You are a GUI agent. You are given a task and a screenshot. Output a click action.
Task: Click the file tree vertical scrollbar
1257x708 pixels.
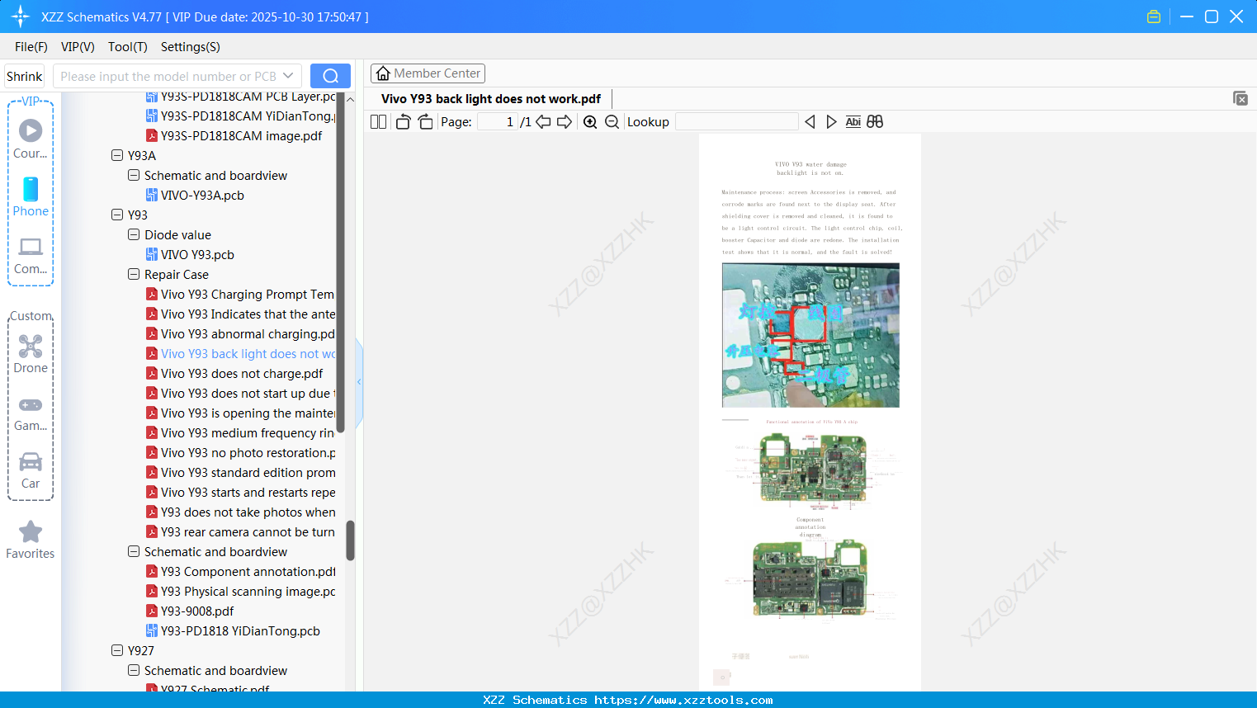tap(350, 540)
